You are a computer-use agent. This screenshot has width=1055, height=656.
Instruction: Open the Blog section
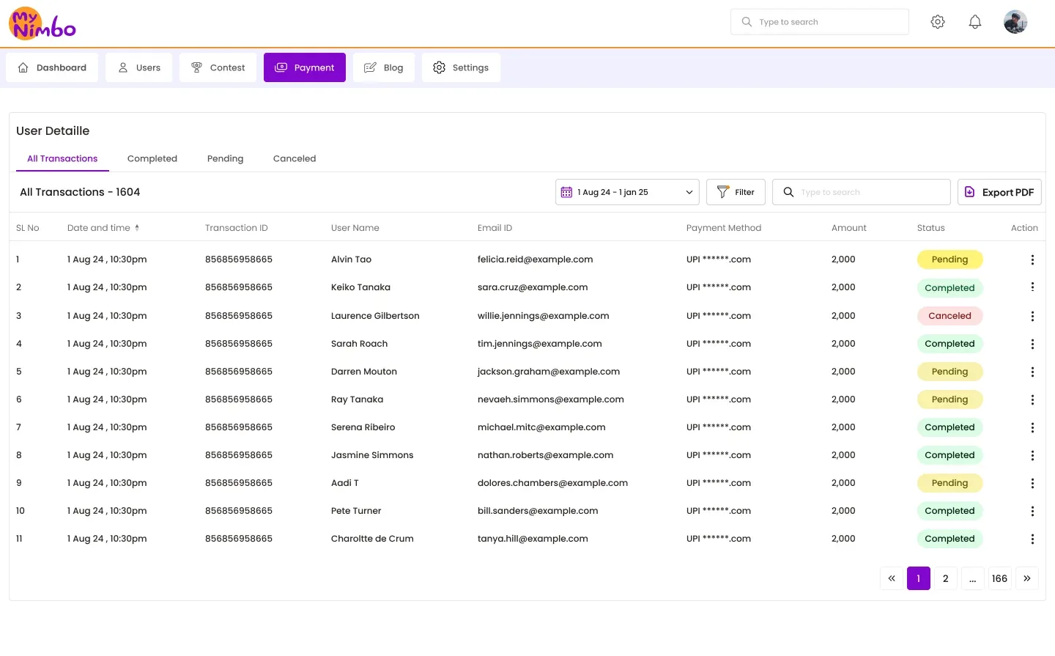pos(384,67)
